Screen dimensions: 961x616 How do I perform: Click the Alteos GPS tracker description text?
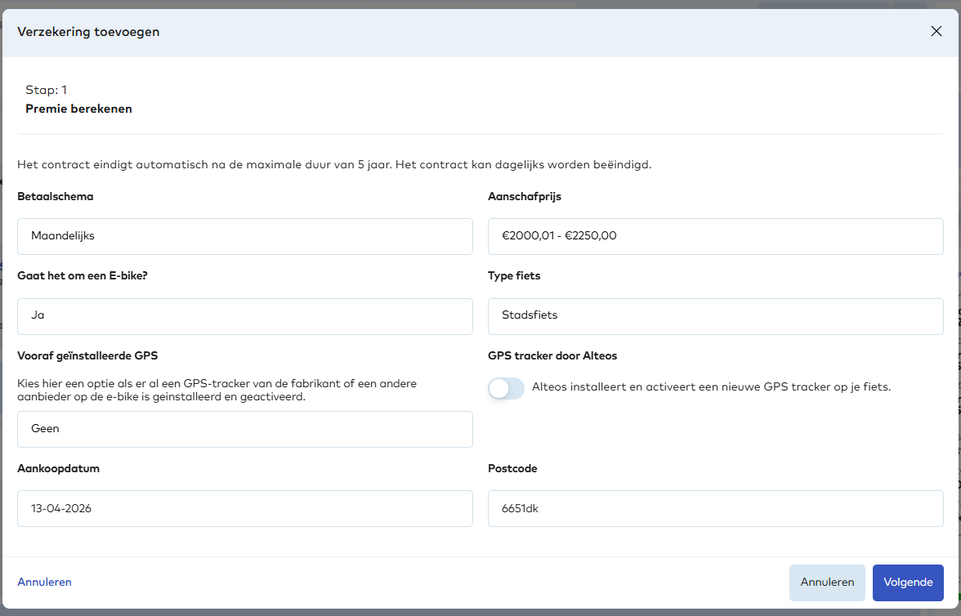[x=710, y=387]
